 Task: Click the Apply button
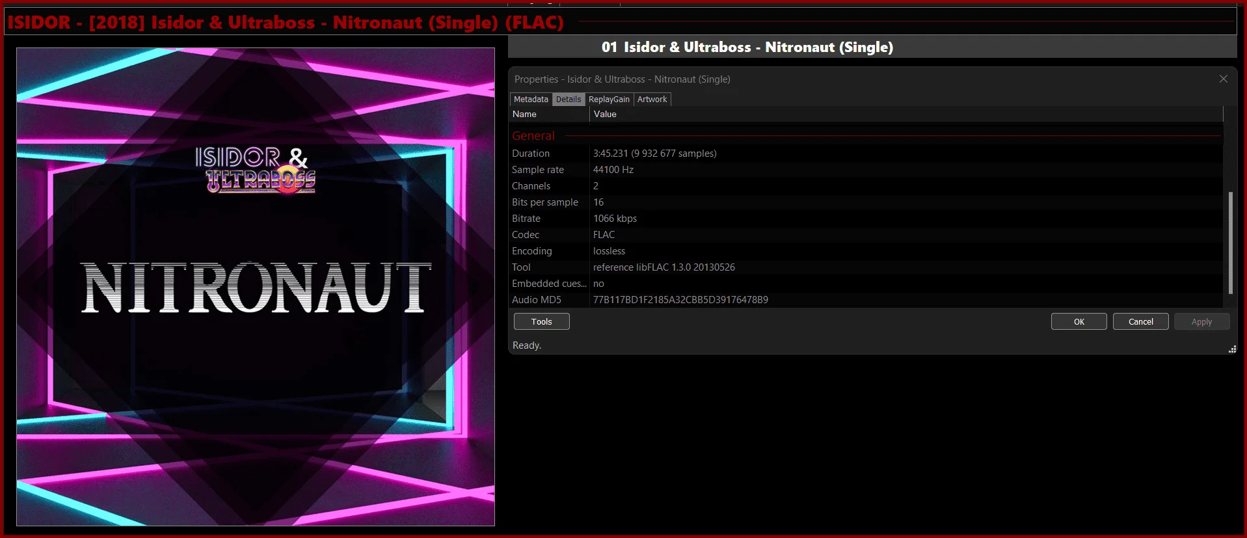pos(1201,321)
